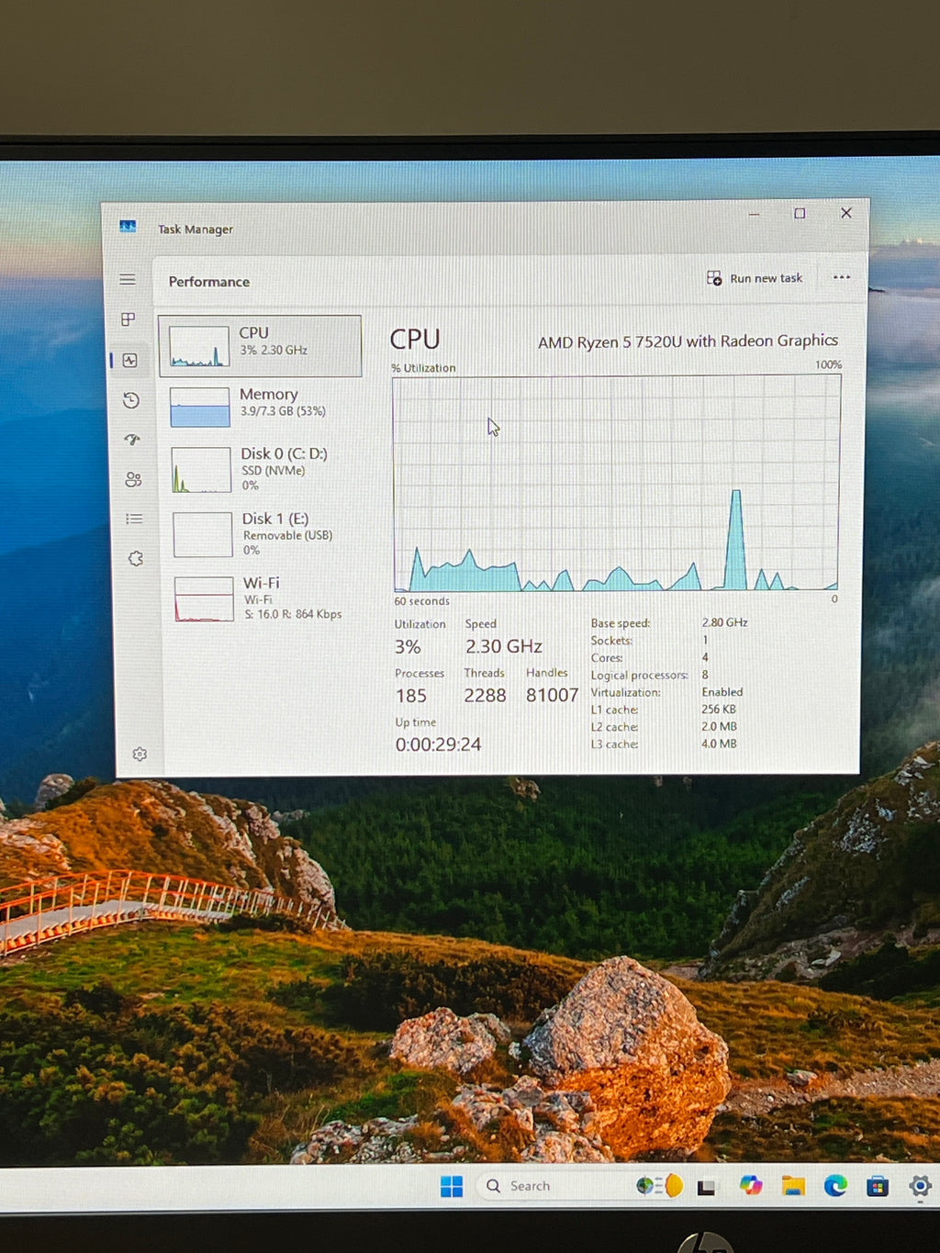Screen dimensions: 940x1253
Task: Click the Task Manager title bar icon
Action: [x=128, y=227]
